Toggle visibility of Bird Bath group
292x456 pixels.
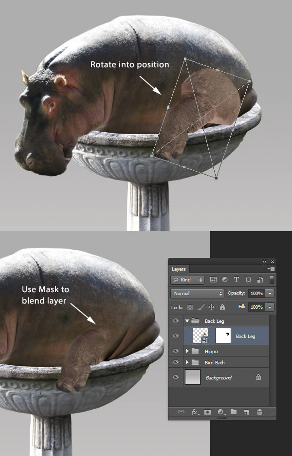(x=176, y=362)
